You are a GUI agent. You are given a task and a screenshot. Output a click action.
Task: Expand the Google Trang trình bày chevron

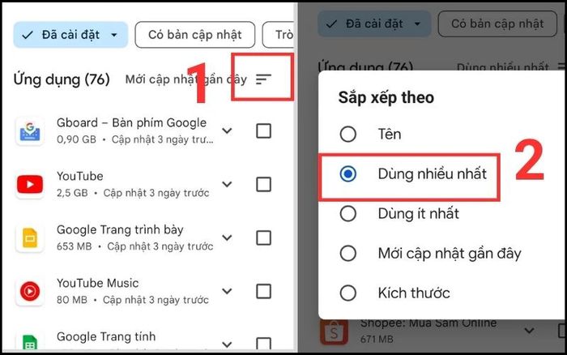click(x=227, y=237)
